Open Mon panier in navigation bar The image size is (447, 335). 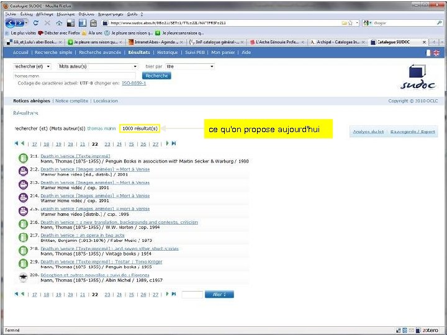click(223, 52)
